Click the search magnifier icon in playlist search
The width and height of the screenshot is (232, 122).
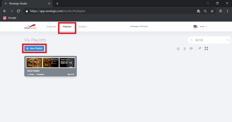click(x=191, y=40)
